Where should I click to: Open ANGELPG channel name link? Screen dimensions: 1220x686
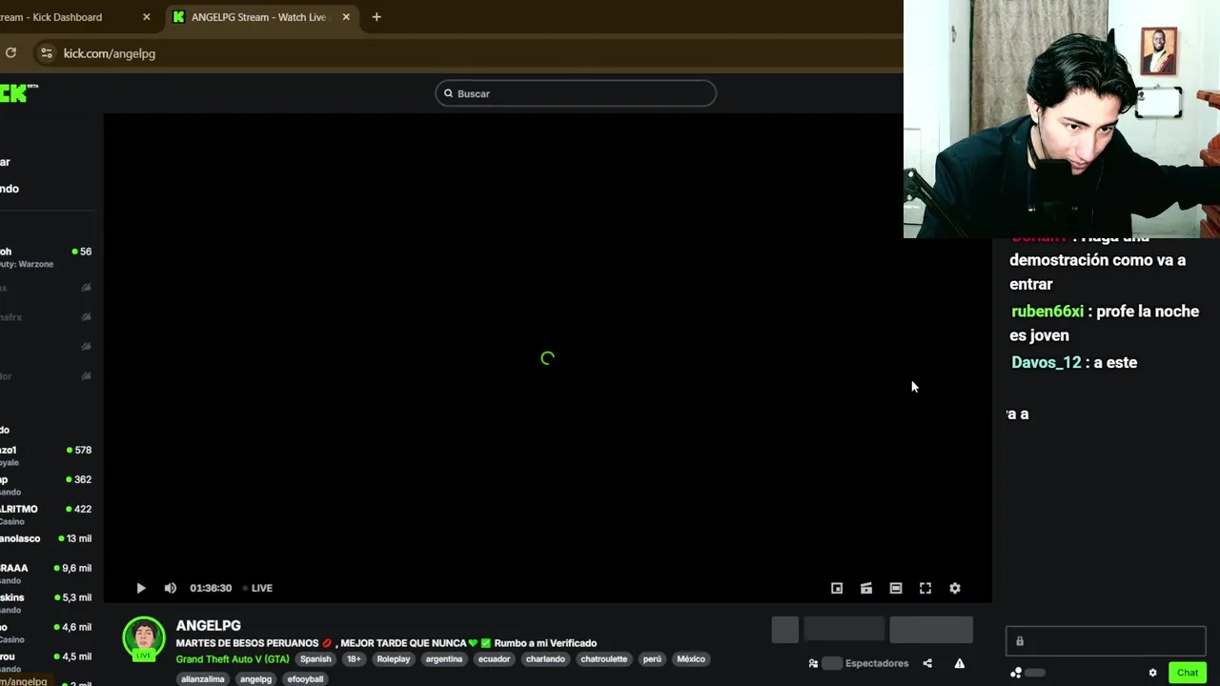click(x=208, y=626)
